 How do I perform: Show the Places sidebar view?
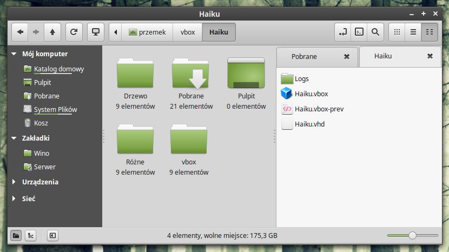click(16, 236)
